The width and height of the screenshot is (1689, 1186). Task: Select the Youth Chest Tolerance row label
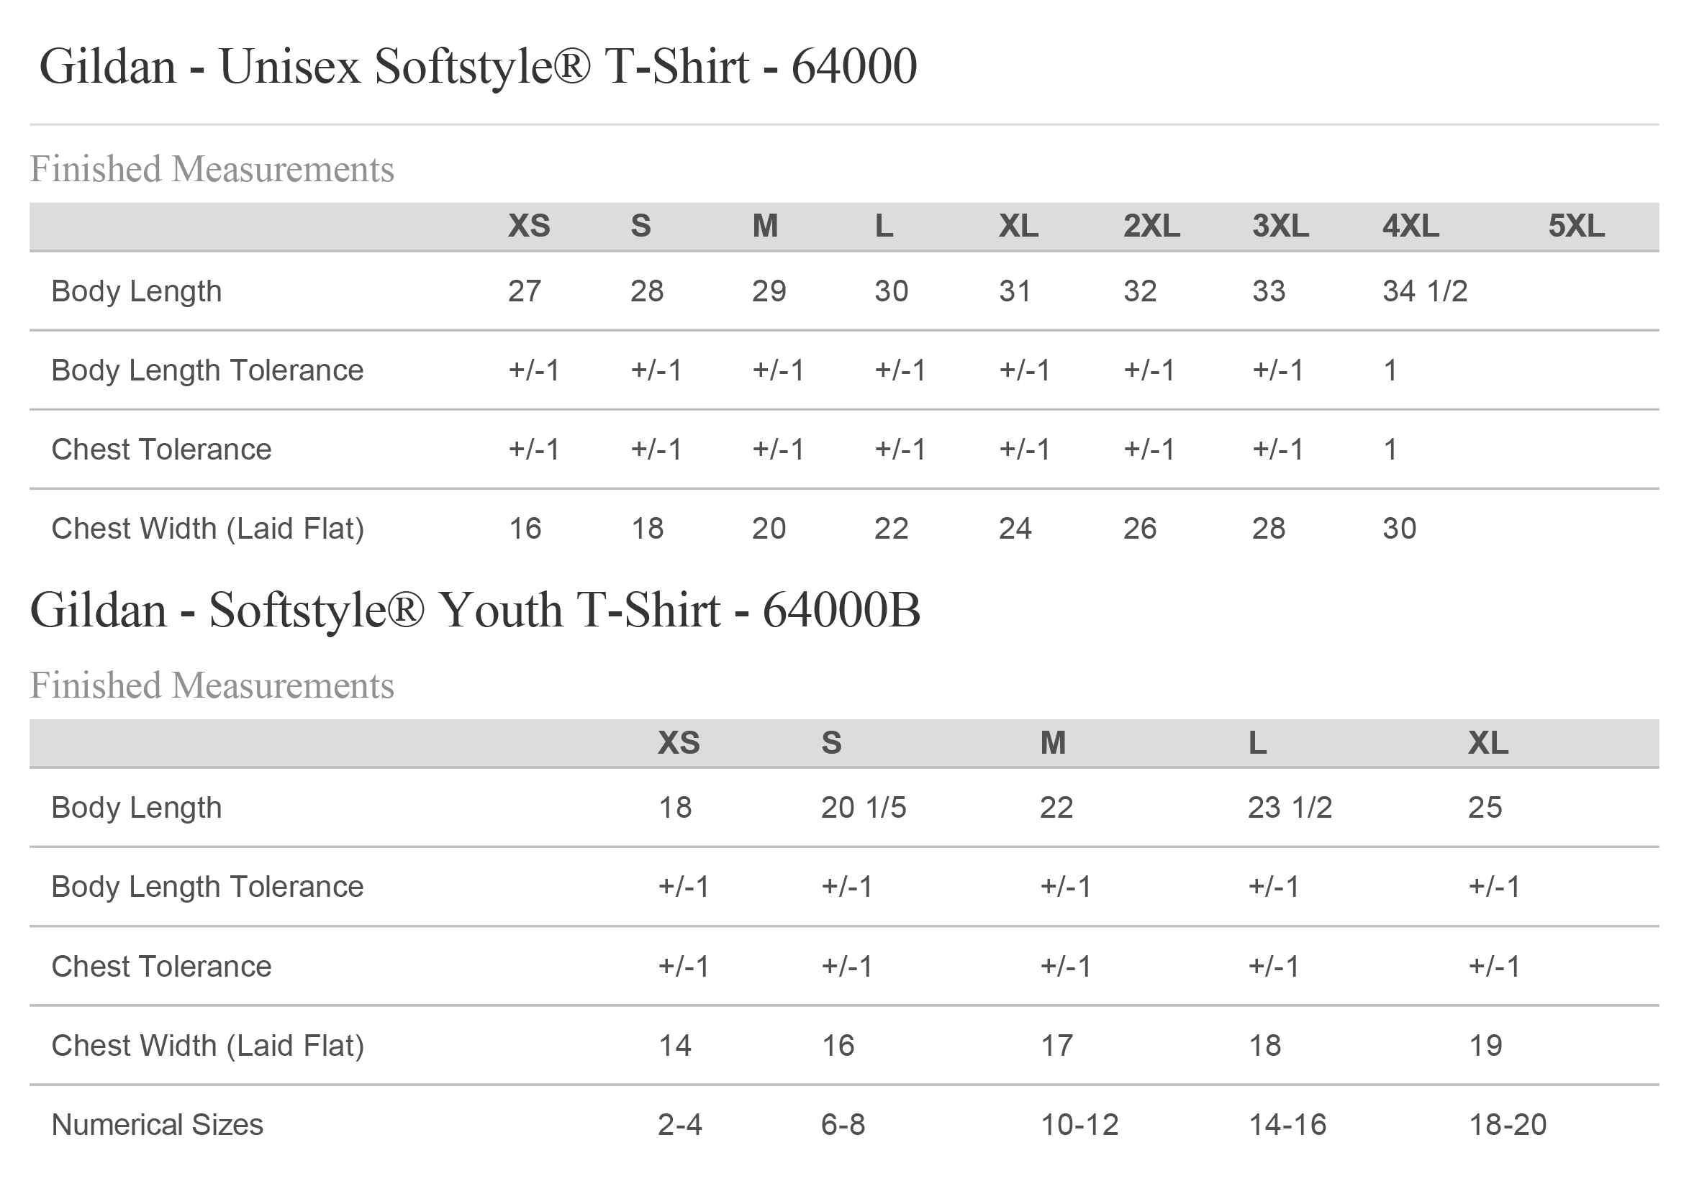coord(161,967)
